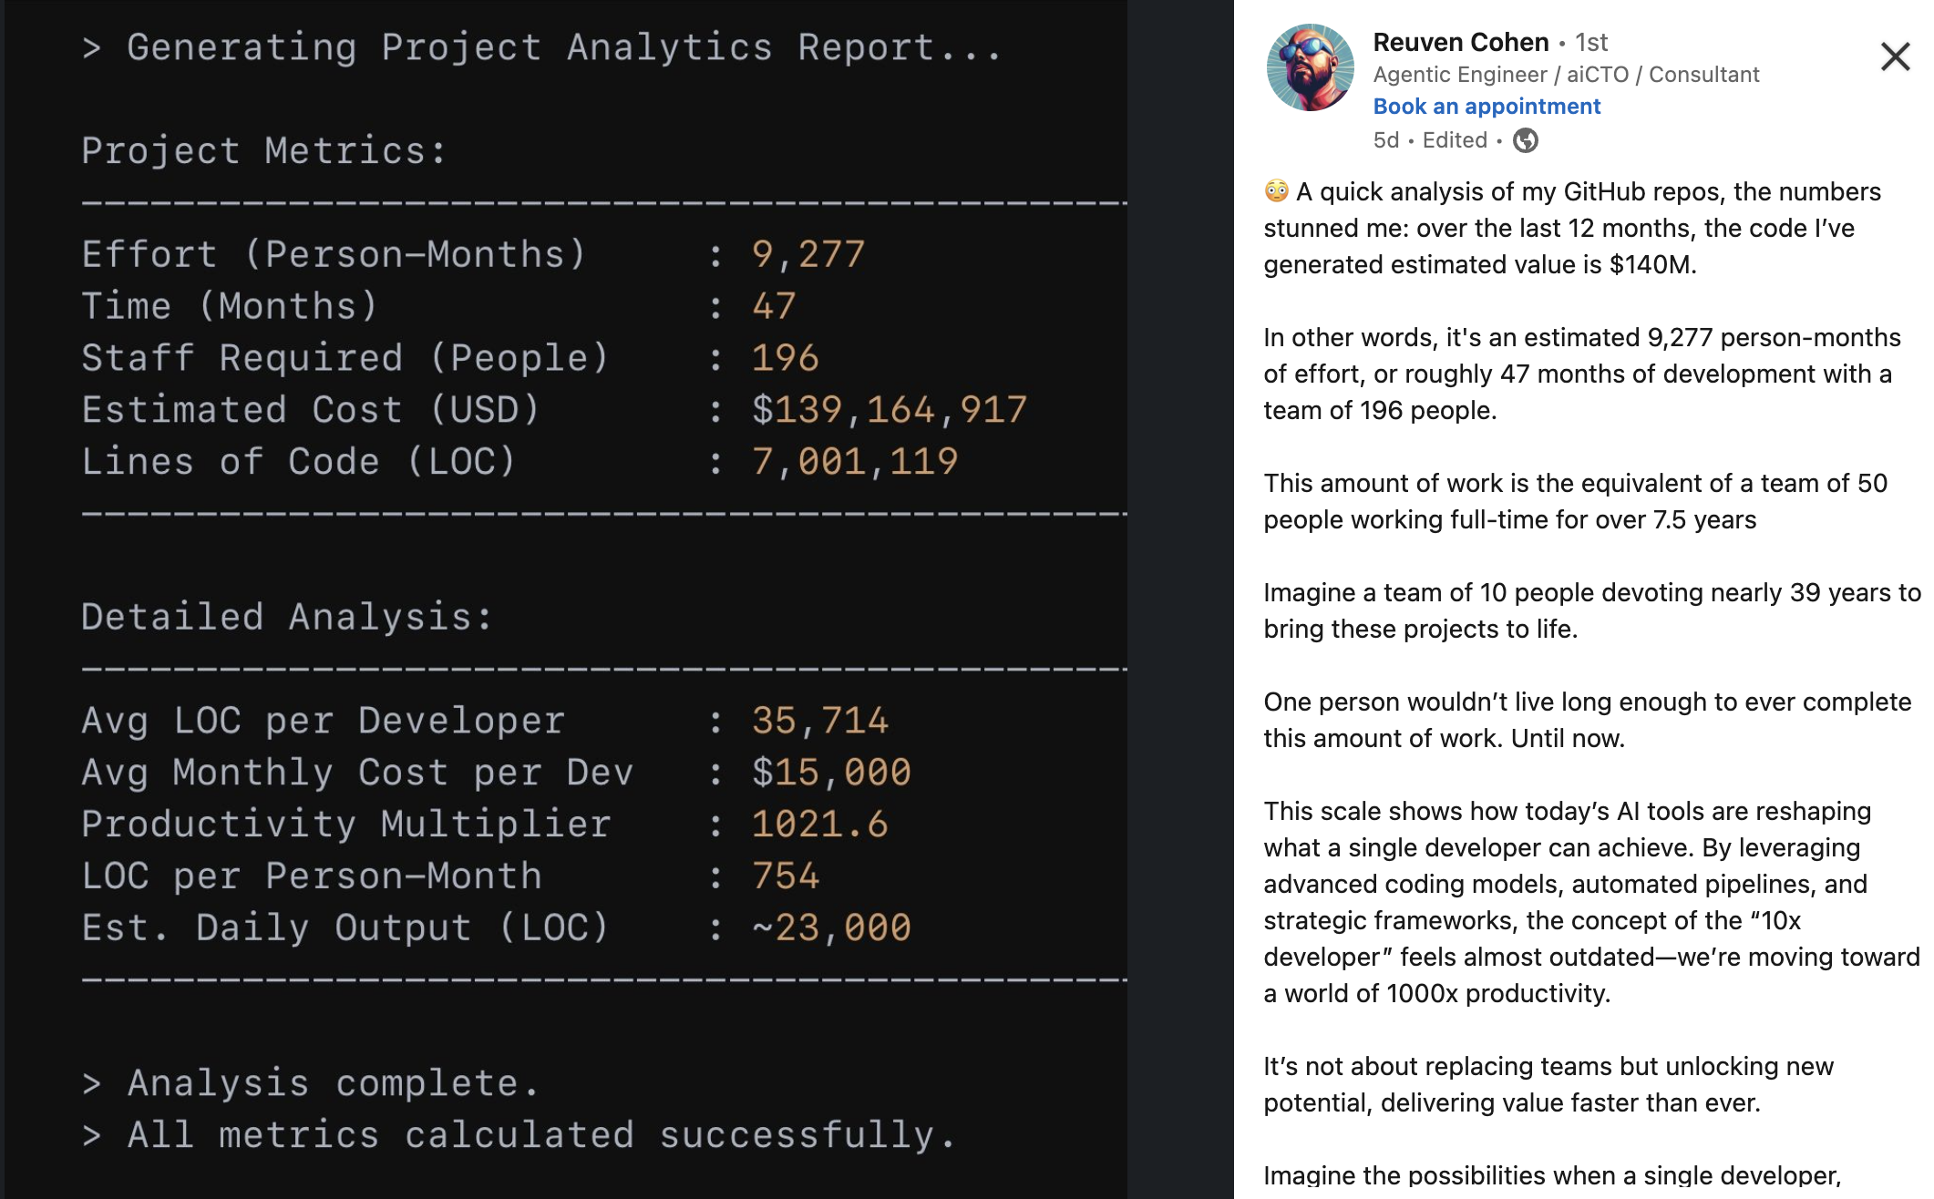Click the Project Metrics heading in image
The height and width of the screenshot is (1199, 1934).
click(x=264, y=151)
